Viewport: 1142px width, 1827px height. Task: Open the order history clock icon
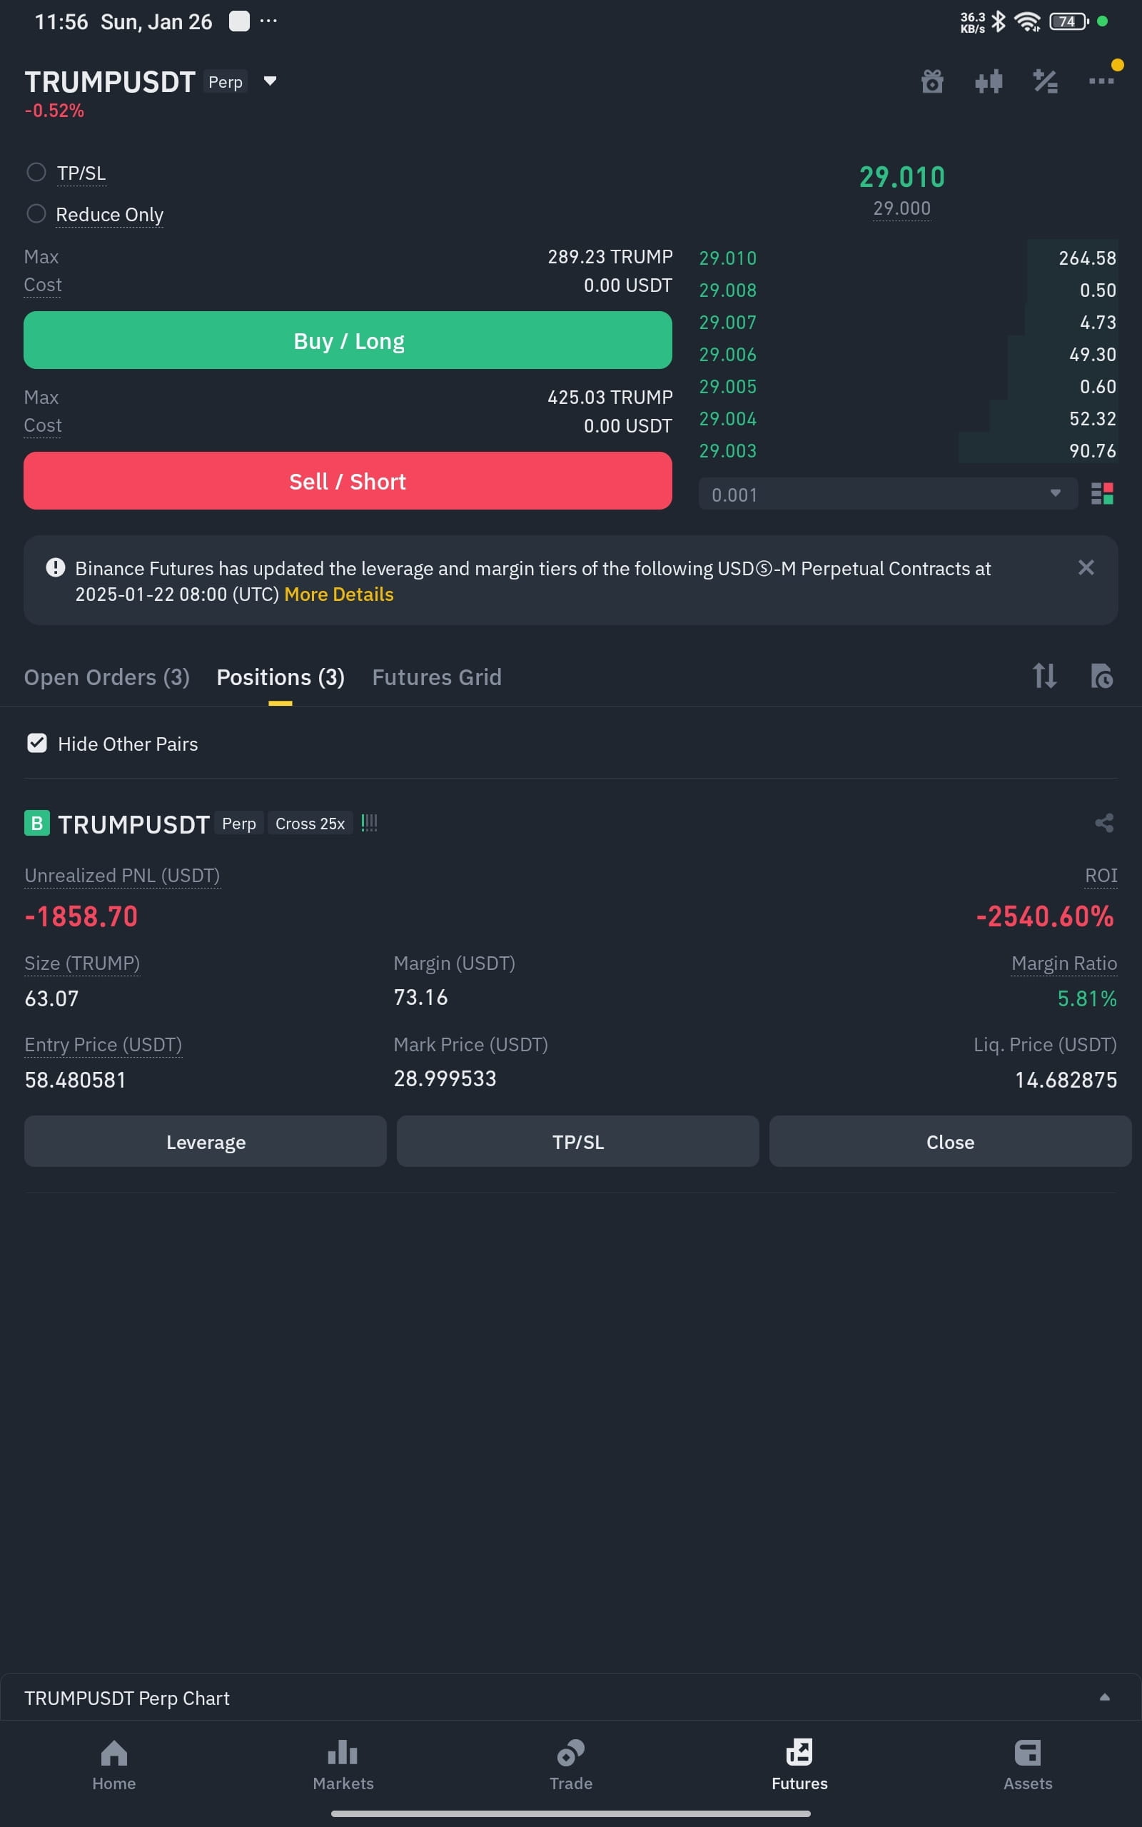point(1101,676)
